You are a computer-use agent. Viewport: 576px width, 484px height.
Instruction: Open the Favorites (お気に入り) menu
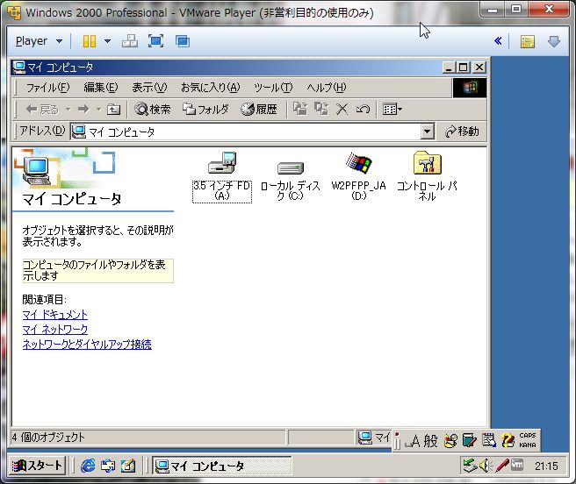210,88
